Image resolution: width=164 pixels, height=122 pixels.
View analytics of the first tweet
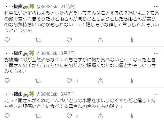(131, 40)
